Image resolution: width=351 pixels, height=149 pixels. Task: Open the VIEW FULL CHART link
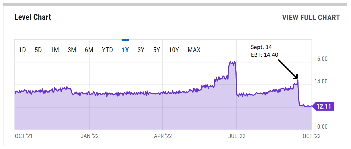311,17
